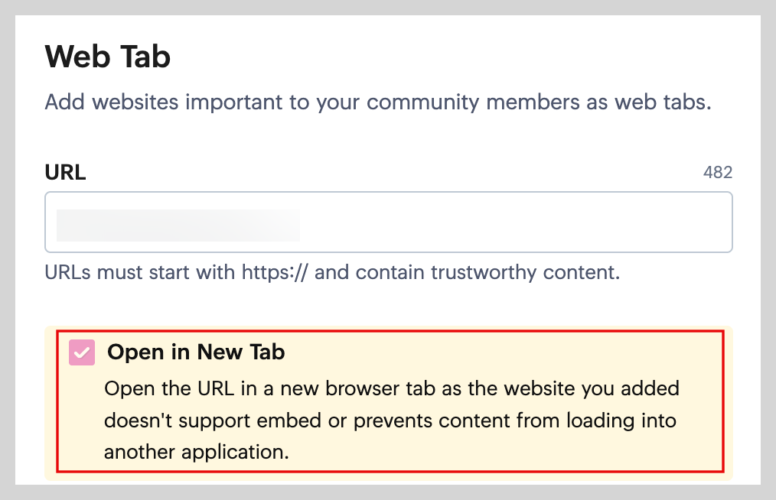The height and width of the screenshot is (500, 776).
Task: Click the "Web Tab" heading
Action: pyautogui.click(x=108, y=58)
